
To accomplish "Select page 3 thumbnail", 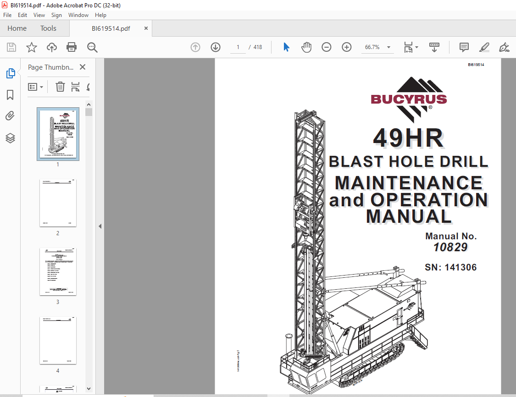I will coord(58,272).
